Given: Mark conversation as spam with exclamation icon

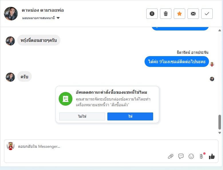Looking at the screenshot, I should point(152,14).
